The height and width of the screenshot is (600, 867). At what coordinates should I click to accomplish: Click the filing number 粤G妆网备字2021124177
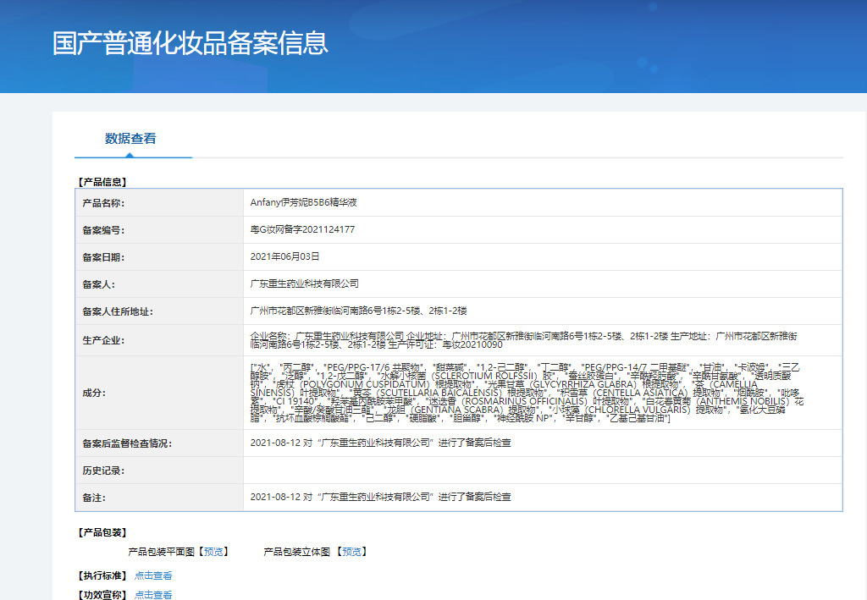(x=302, y=230)
